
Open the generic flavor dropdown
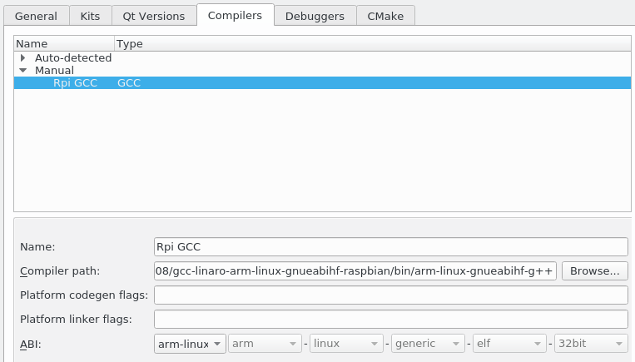427,343
